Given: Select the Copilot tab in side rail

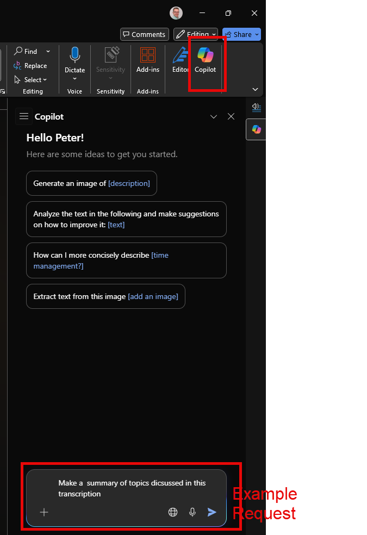Looking at the screenshot, I should click(256, 129).
